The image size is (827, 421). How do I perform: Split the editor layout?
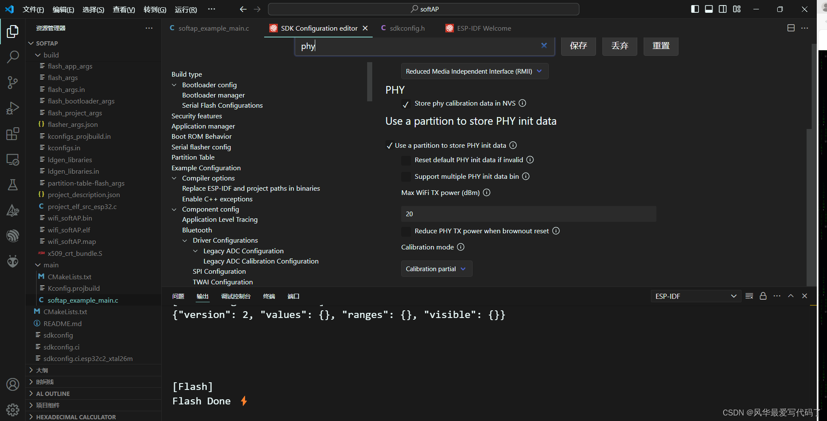click(x=791, y=28)
